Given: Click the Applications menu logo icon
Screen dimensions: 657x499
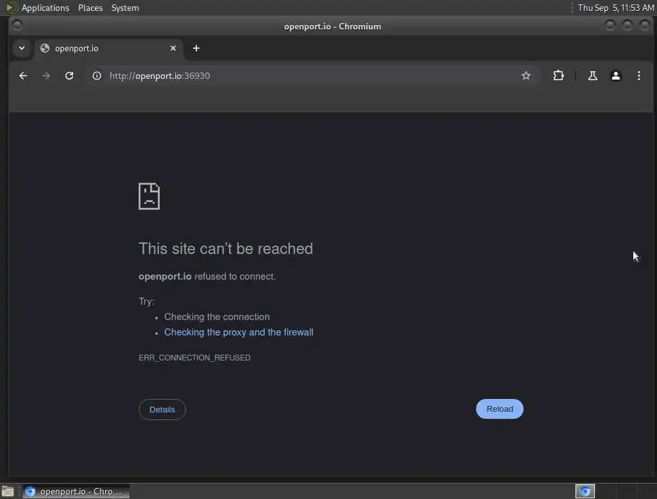Looking at the screenshot, I should pyautogui.click(x=12, y=8).
